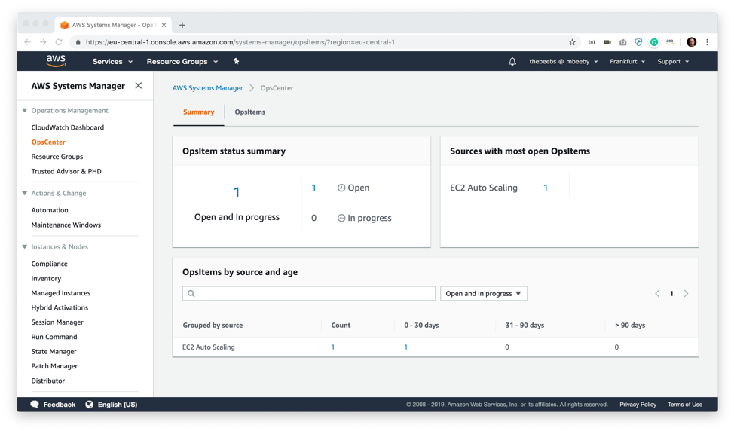Screen dimensions: 734x431
Task: Open the Resource Groups dropdown menu
Action: tap(182, 61)
